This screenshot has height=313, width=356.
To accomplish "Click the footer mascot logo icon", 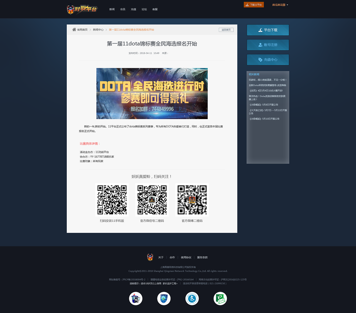I will pos(150,257).
